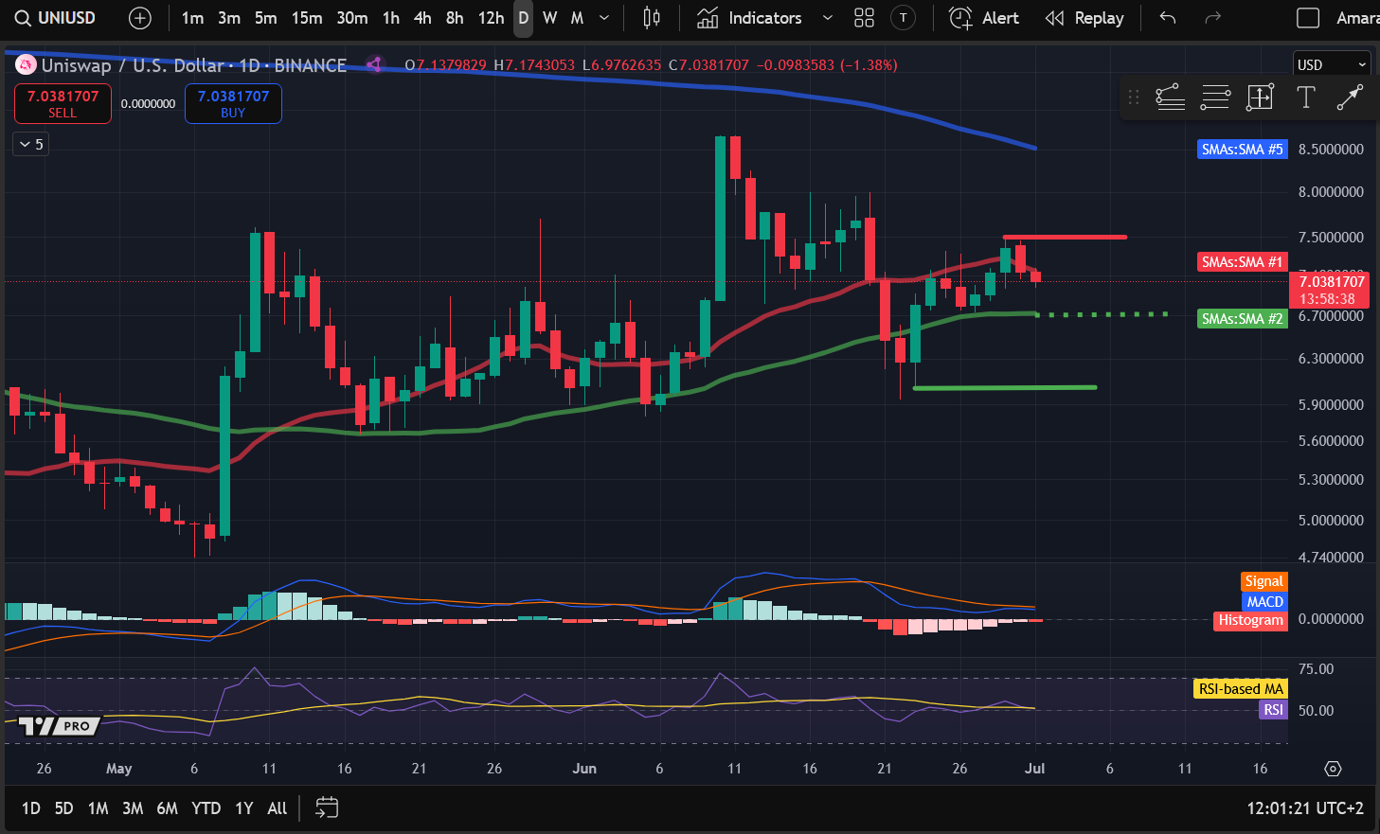Switch to the 12h interval
This screenshot has width=1380, height=834.
click(491, 18)
